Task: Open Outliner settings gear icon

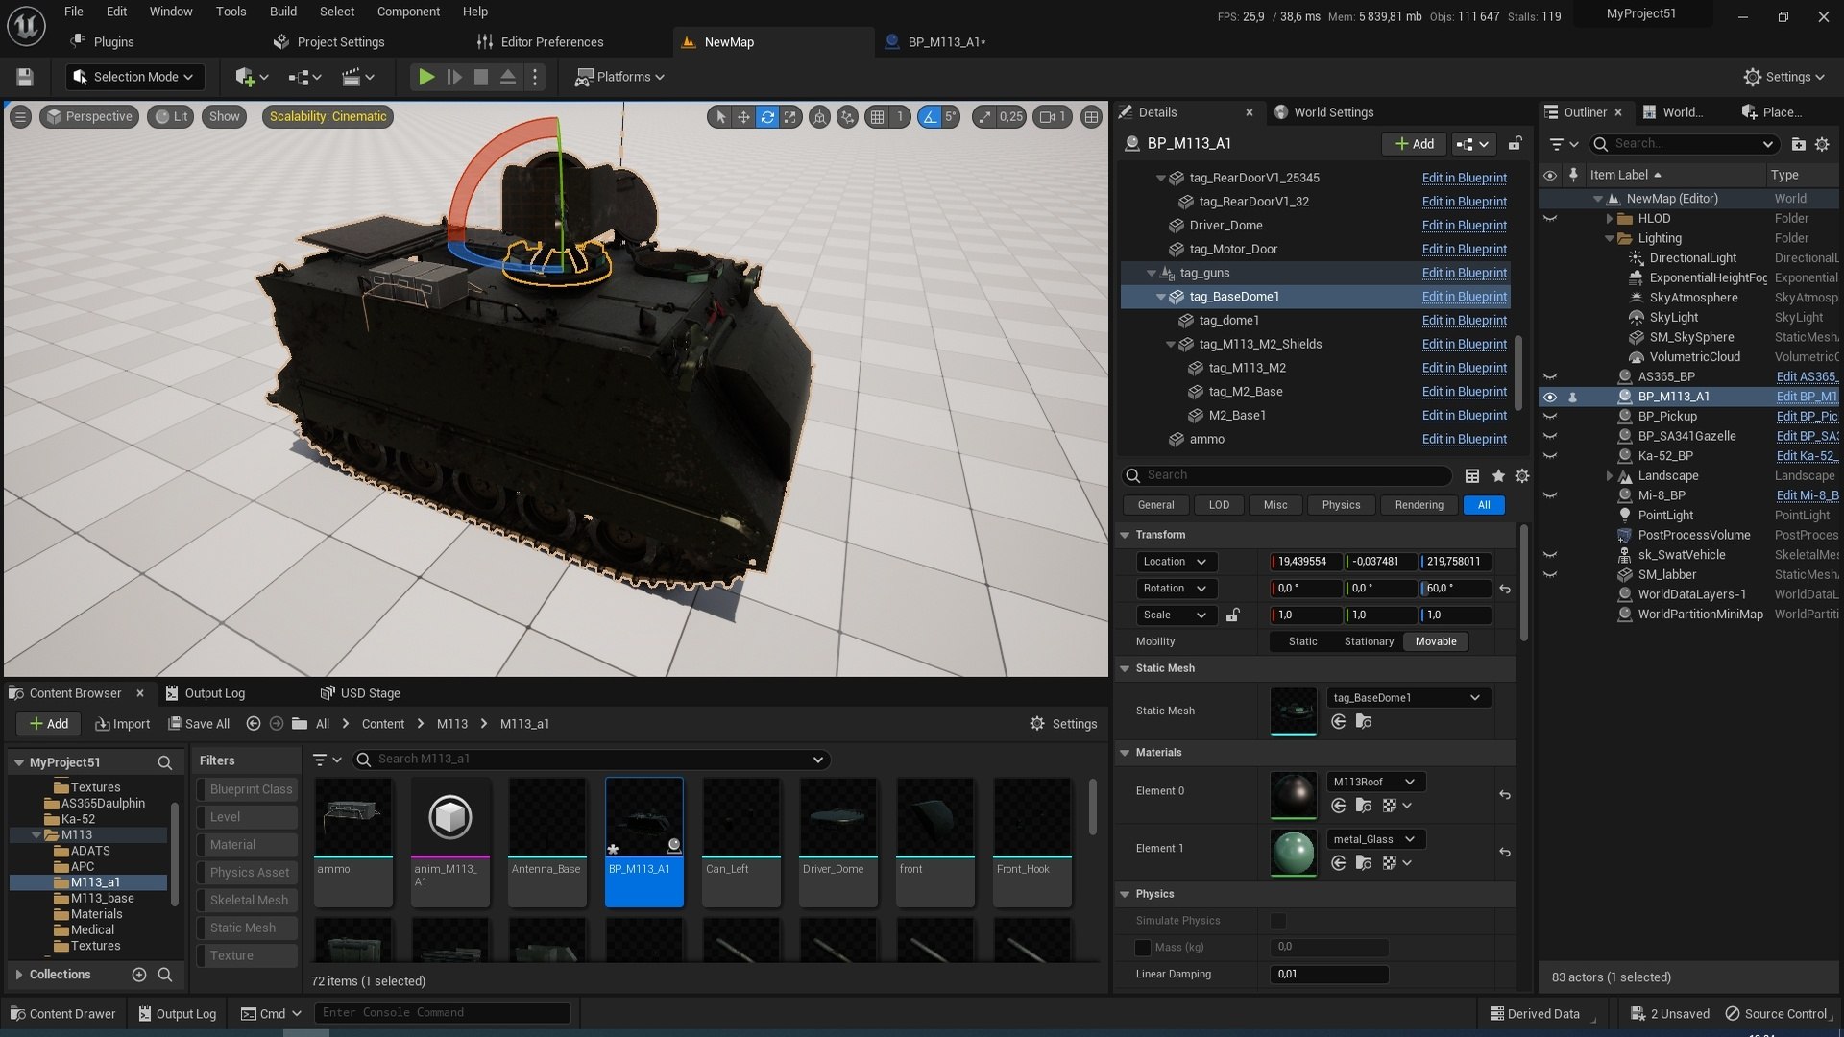Action: click(1822, 144)
